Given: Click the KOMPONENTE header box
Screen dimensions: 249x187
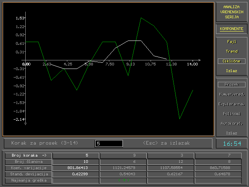Looking at the screenshot, I should click(231, 29).
